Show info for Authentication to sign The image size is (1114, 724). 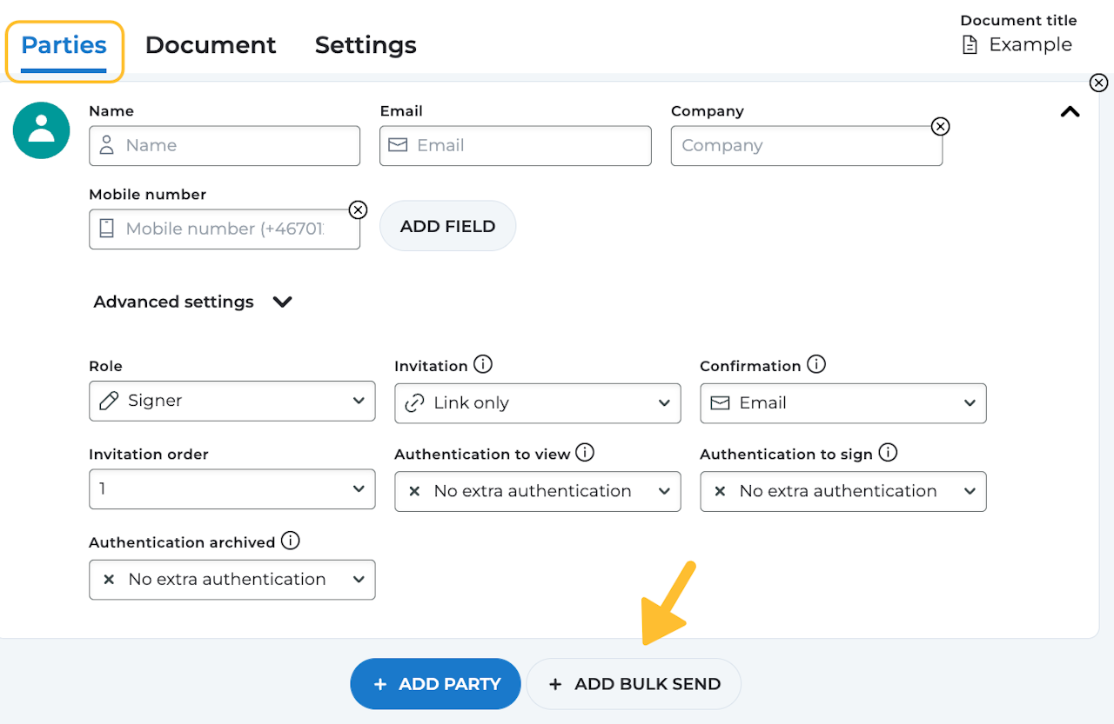tap(888, 453)
